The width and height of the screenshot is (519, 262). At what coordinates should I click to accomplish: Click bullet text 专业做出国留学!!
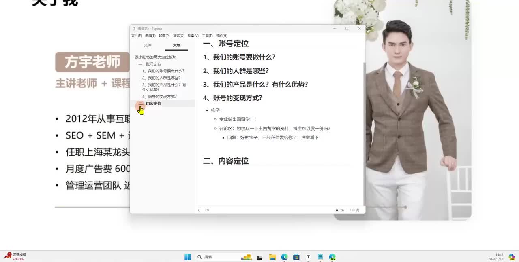tap(238, 119)
